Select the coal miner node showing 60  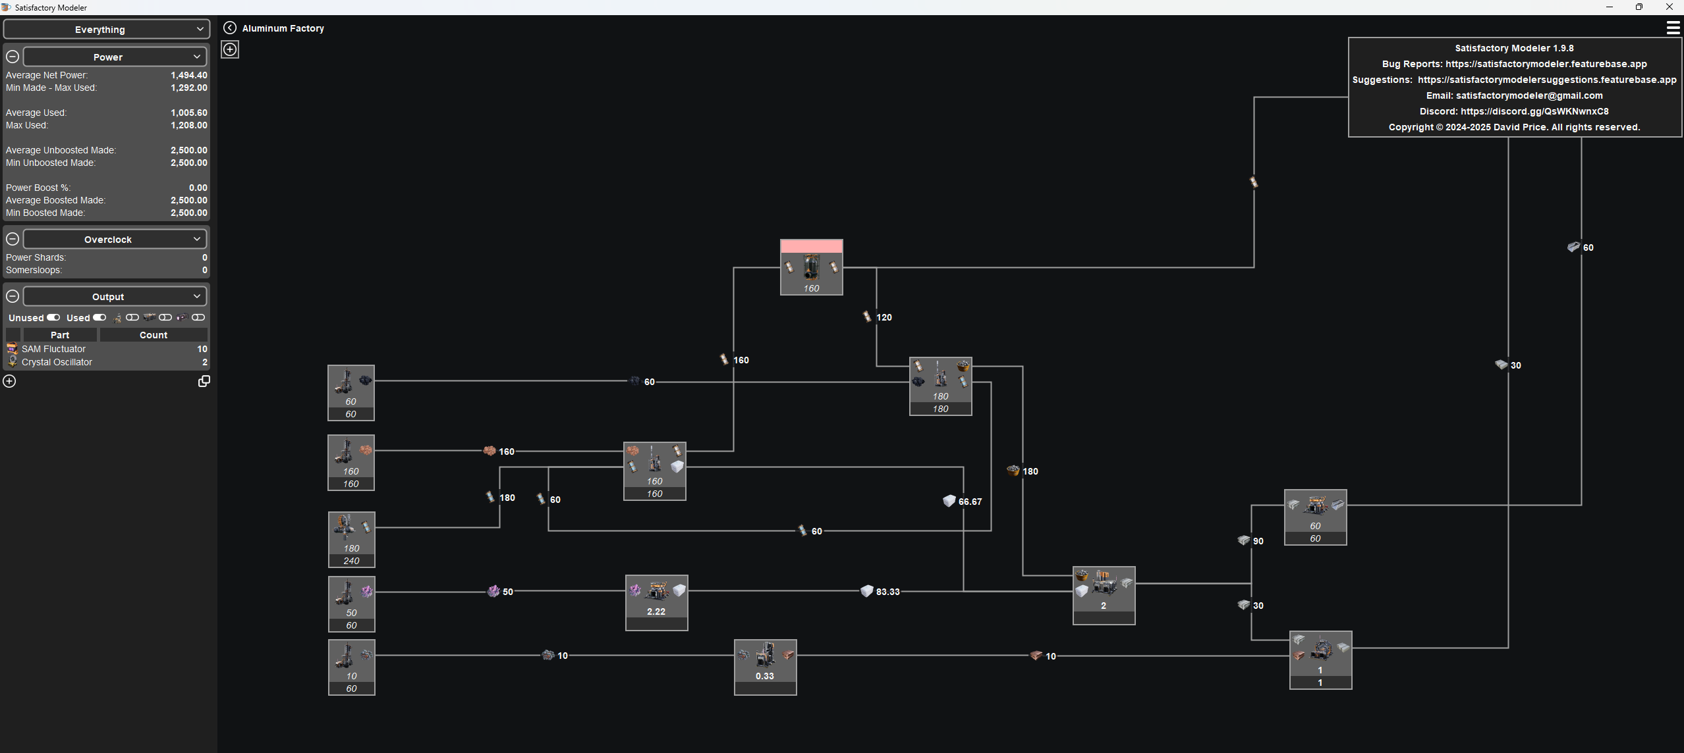coord(351,393)
